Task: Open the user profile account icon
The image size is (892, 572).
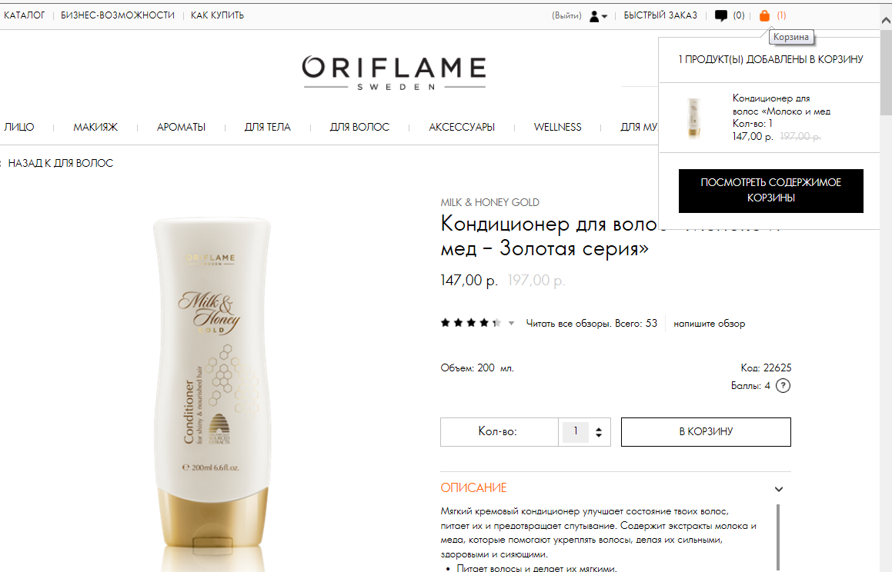Action: [x=594, y=16]
